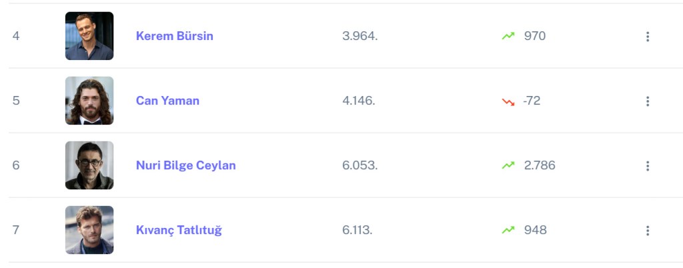Click the green trend arrow beside 2.786
Viewport: 683px width, 268px height.
point(508,165)
